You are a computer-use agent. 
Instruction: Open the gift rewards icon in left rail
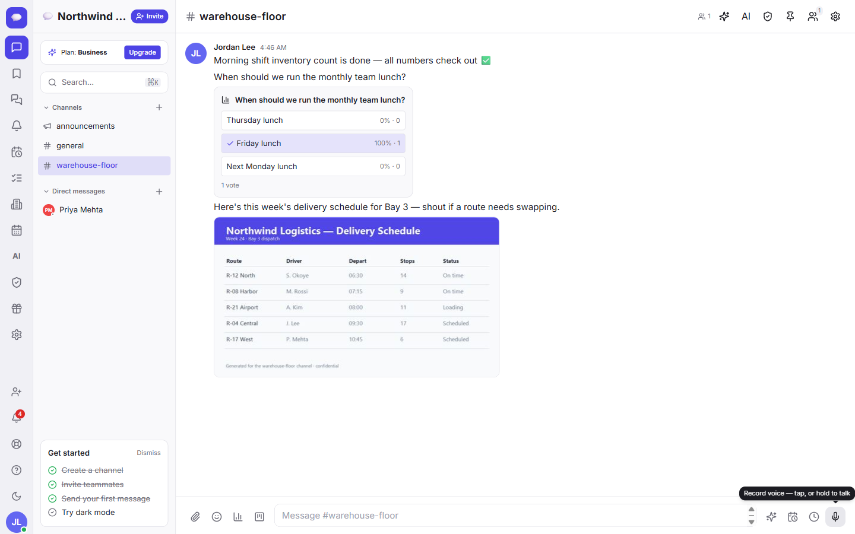[17, 309]
